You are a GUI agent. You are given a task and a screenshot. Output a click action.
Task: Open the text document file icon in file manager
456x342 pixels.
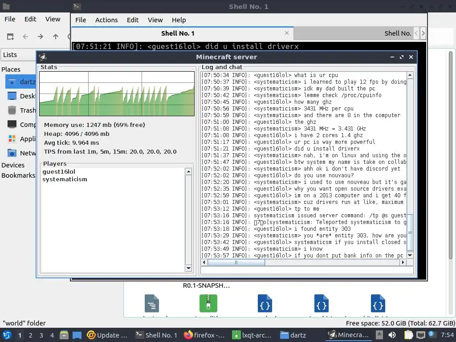152,303
